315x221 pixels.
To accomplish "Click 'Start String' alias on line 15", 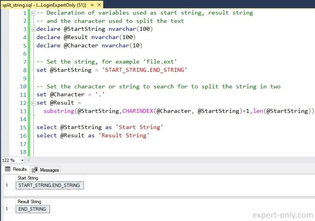I will click(139, 127).
